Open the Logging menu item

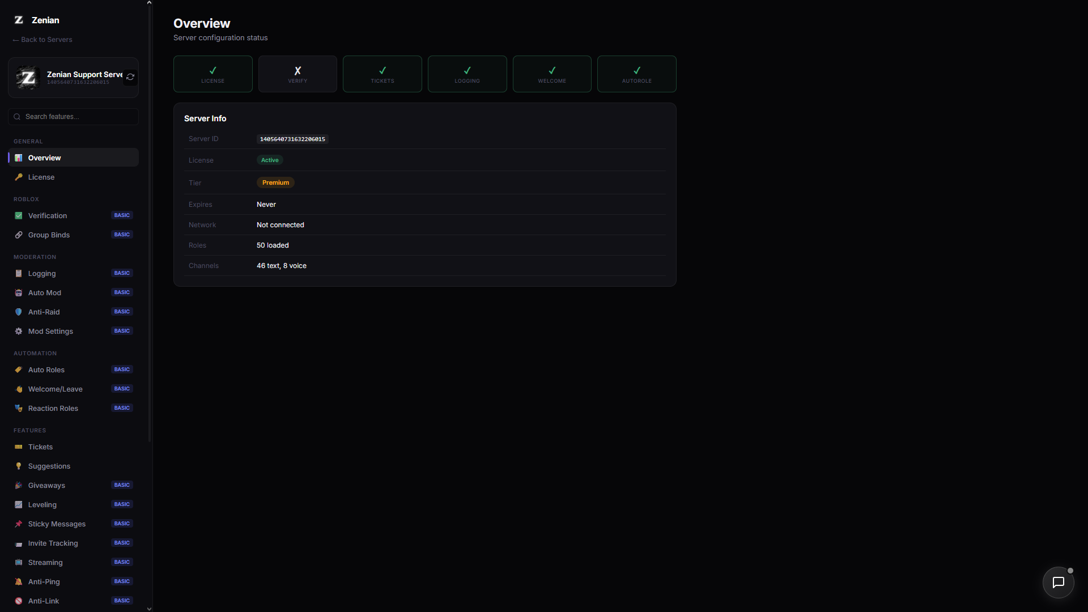coord(73,273)
